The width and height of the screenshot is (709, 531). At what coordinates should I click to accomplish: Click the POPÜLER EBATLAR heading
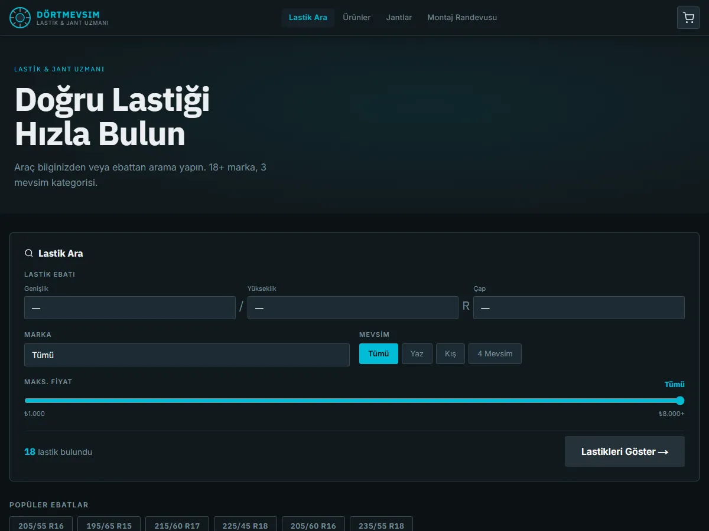(x=49, y=505)
